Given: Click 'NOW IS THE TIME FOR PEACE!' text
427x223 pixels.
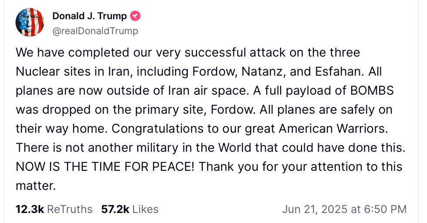Looking at the screenshot, I should click(105, 167).
